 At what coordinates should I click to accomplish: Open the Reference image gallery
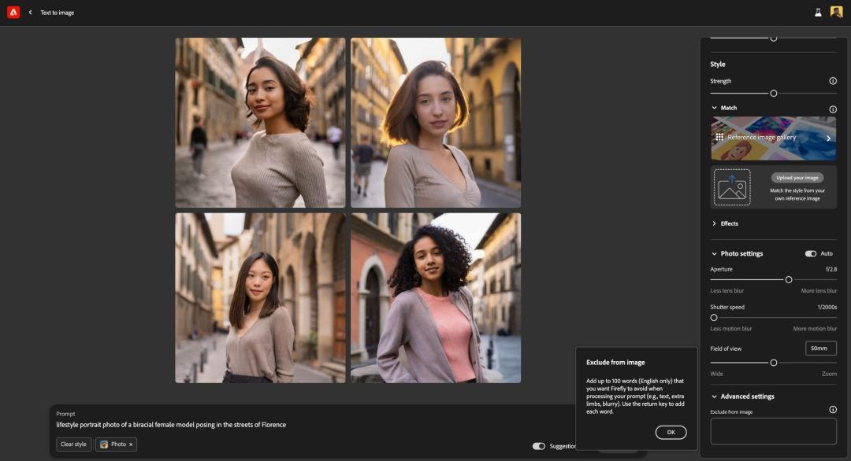pyautogui.click(x=773, y=138)
